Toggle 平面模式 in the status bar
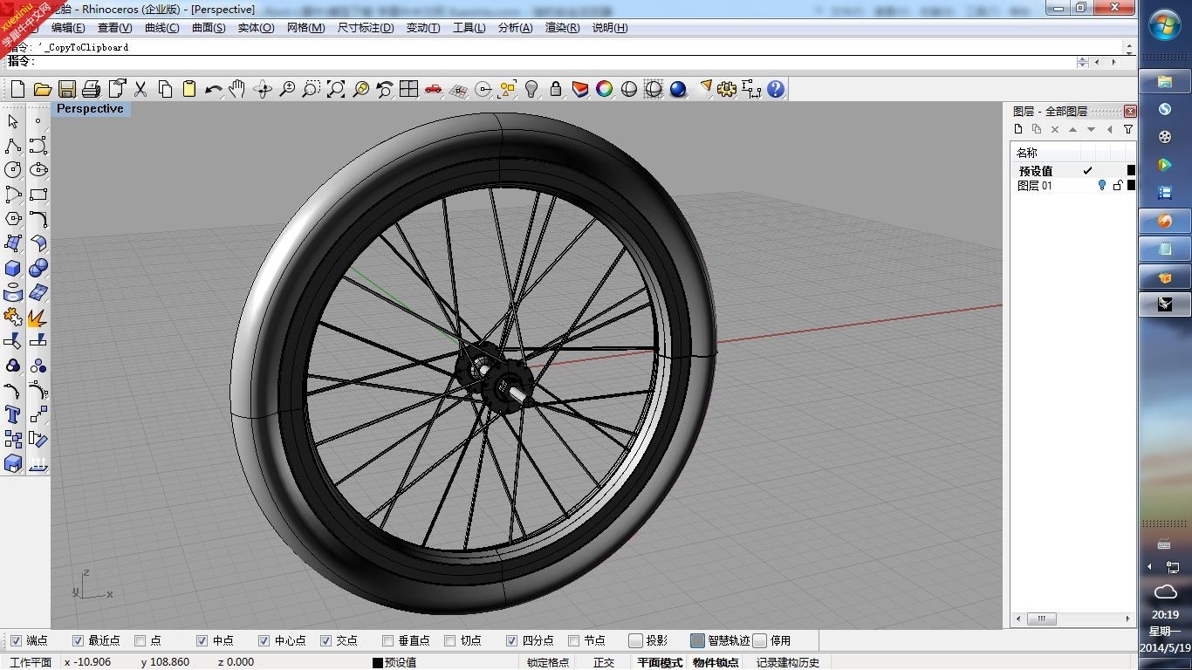Viewport: 1192px width, 670px height. tap(660, 662)
